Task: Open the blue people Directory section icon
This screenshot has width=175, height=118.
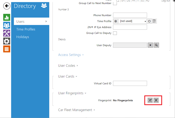Action: [x=7, y=25]
